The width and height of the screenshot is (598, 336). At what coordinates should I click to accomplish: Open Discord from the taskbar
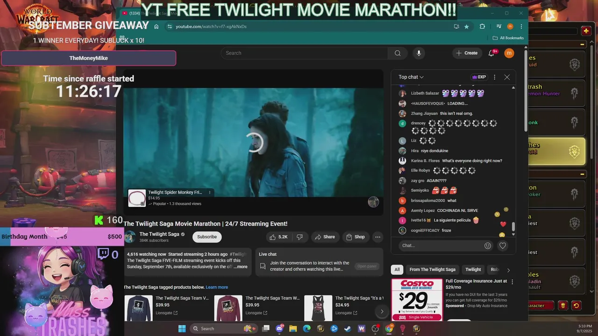pyautogui.click(x=280, y=329)
